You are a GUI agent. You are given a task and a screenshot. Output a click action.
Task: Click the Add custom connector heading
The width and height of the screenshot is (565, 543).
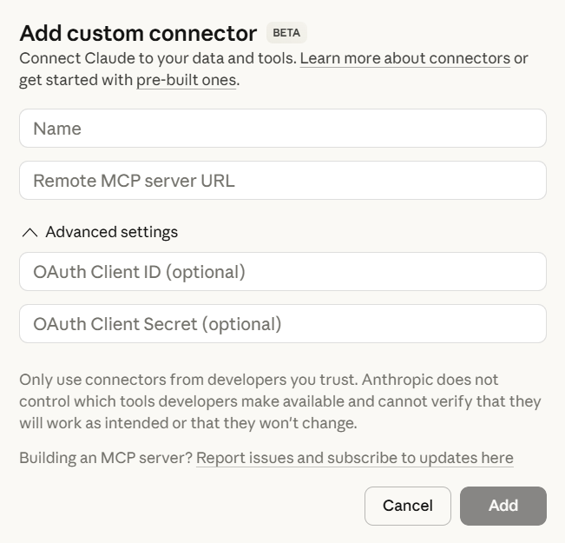pyautogui.click(x=138, y=33)
